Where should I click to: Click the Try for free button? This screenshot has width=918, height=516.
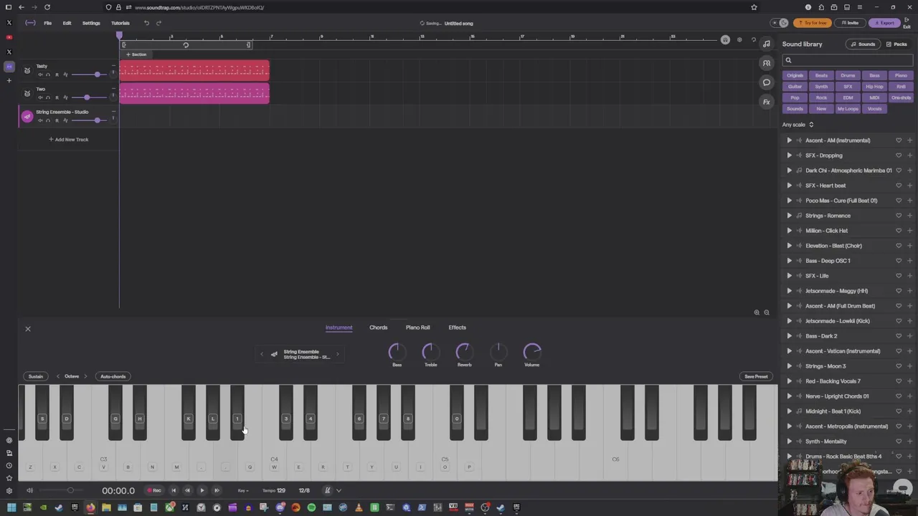click(x=813, y=23)
